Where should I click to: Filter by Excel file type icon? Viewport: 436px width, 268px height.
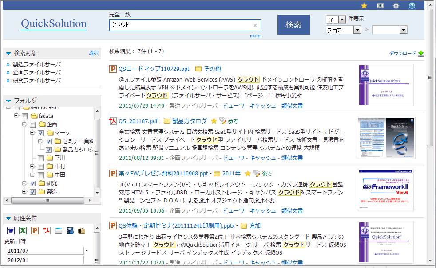(23, 230)
